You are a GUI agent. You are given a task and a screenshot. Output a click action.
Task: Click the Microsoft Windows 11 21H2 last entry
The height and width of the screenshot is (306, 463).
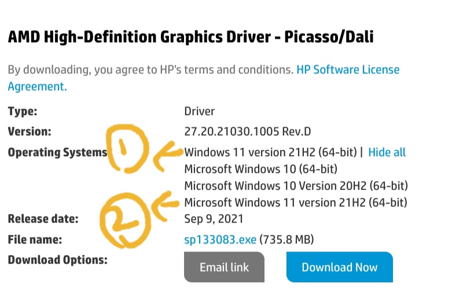tap(295, 203)
